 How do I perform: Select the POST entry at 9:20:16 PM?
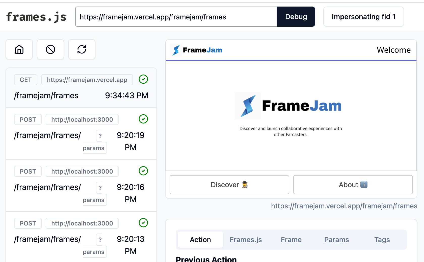click(81, 186)
